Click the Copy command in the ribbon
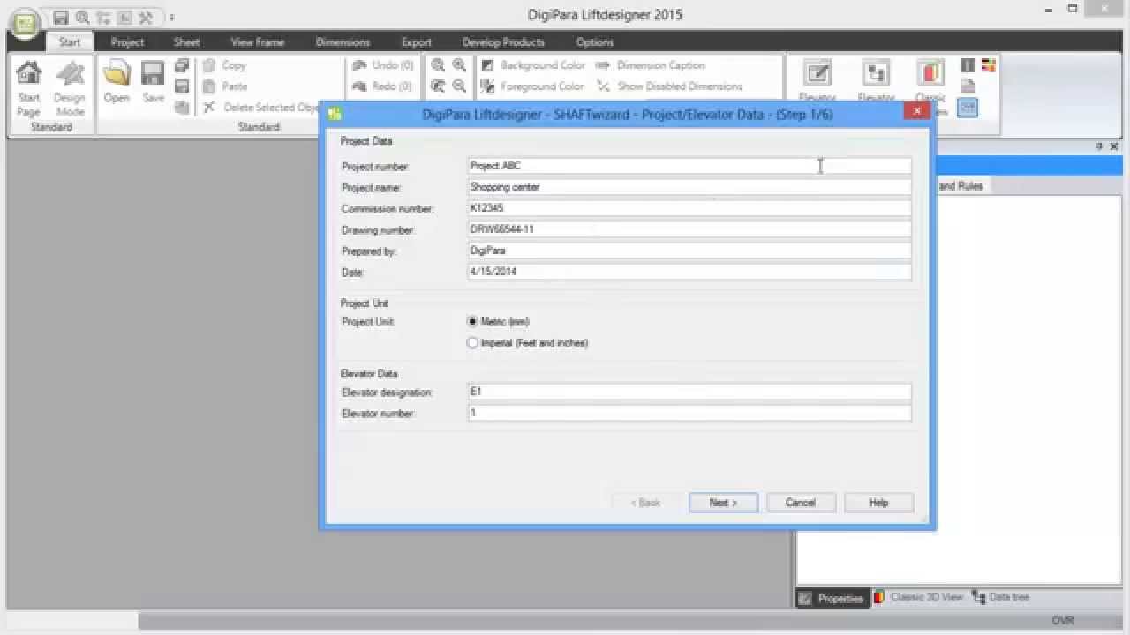 pos(225,65)
